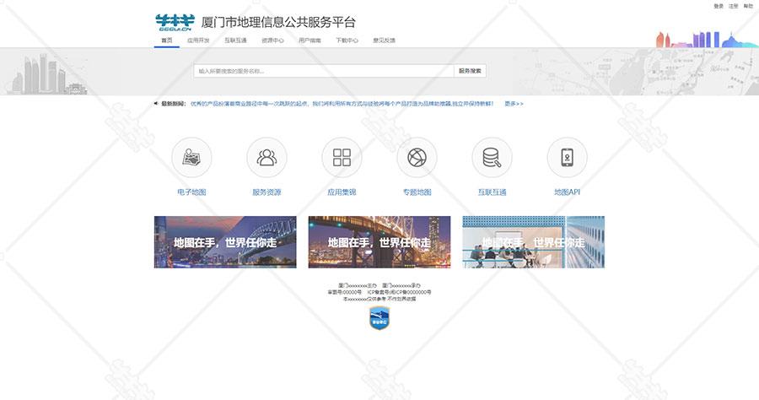Click the 应用集锦 text label
The width and height of the screenshot is (759, 400).
point(342,192)
